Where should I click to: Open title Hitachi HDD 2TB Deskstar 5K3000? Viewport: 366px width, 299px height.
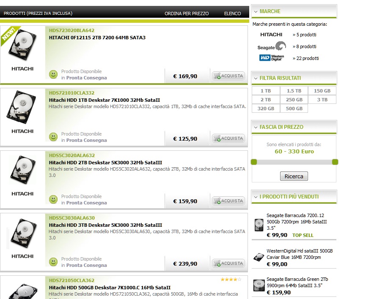click(x=105, y=163)
